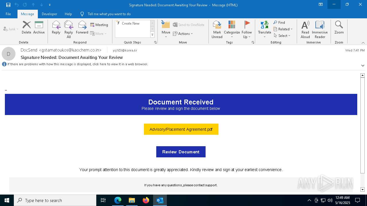Launch Microsoft Edge from the taskbar

[x=118, y=200]
